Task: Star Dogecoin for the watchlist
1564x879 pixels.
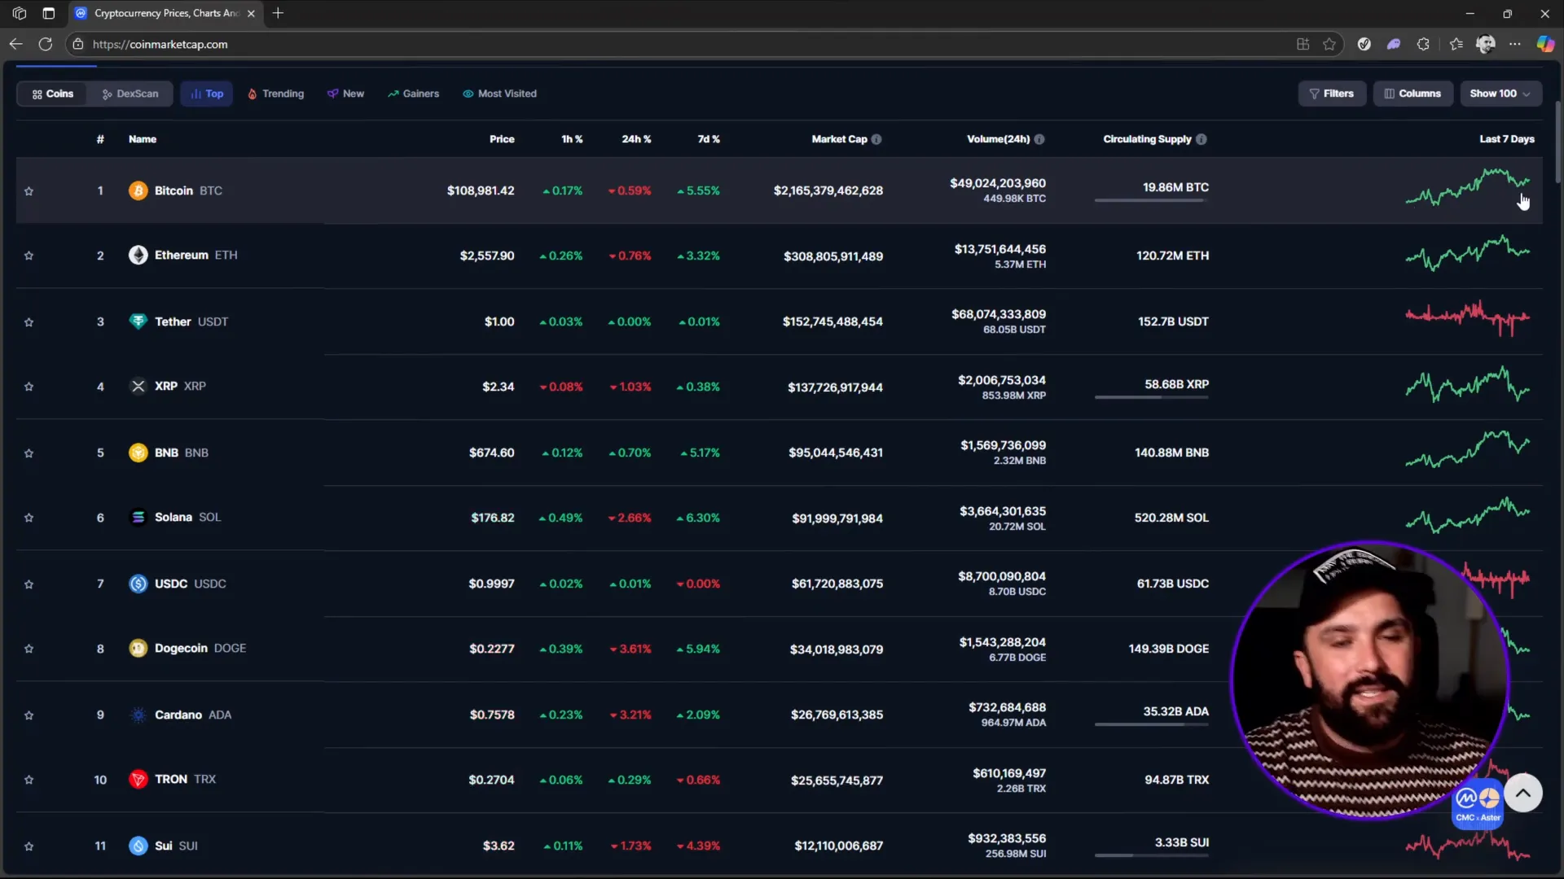Action: [x=29, y=649]
